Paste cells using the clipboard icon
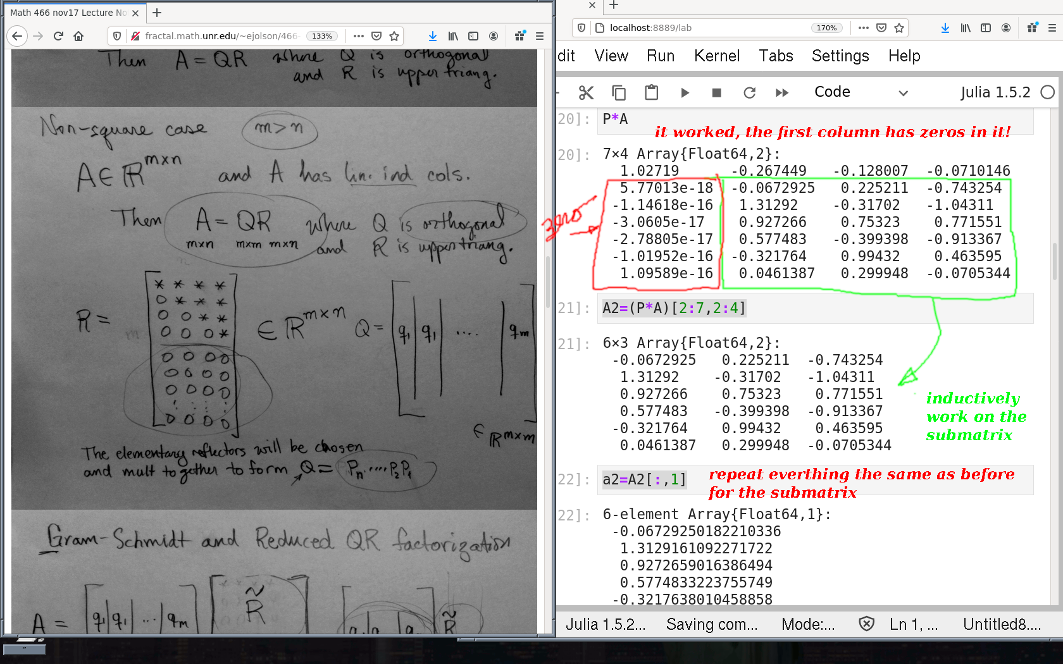The width and height of the screenshot is (1063, 664). pos(651,93)
